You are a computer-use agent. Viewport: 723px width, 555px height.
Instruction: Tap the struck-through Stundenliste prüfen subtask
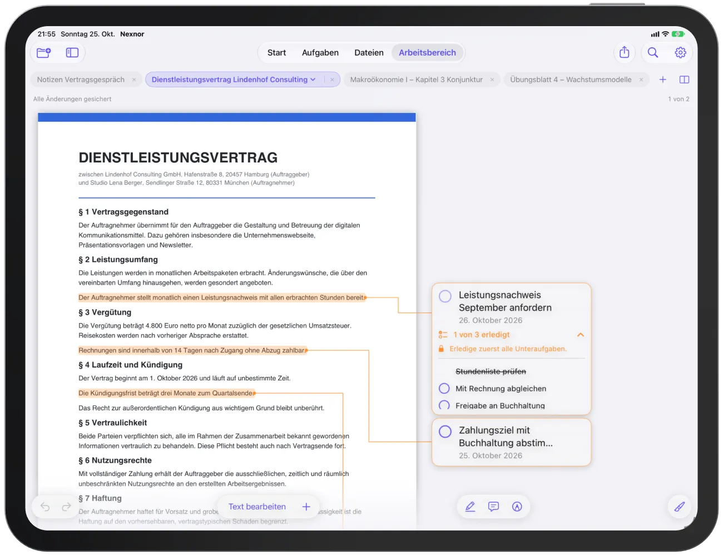tap(491, 371)
